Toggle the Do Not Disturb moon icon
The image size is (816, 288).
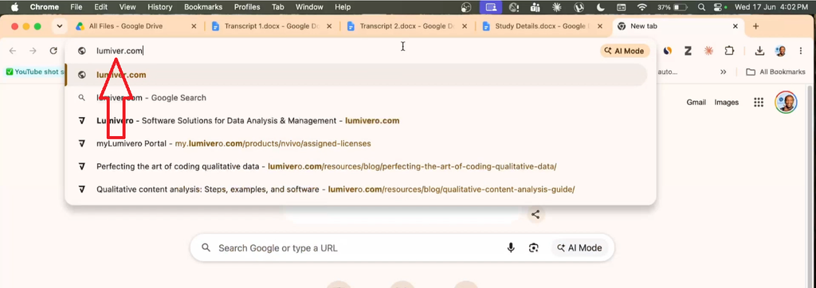(601, 7)
